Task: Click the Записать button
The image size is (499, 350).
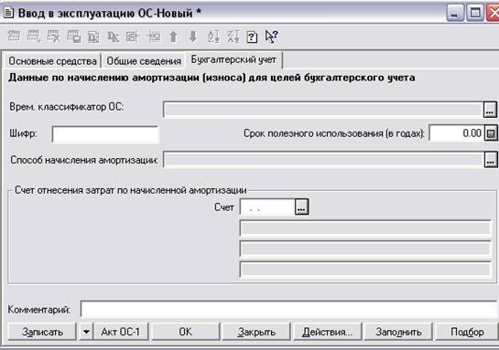Action: click(x=42, y=332)
